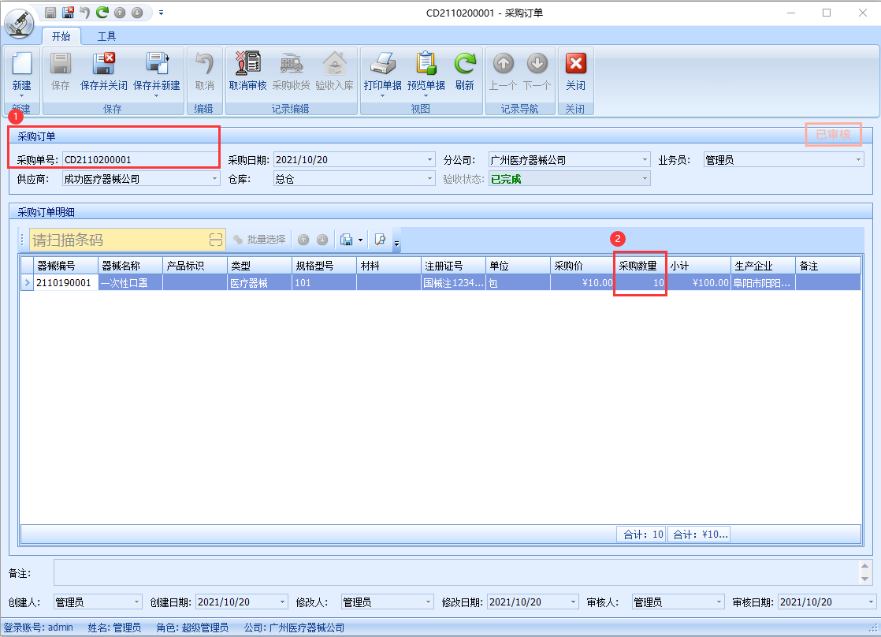Screen dimensions: 881x637
Task: Switch to the 开始 ribbon tab
Action: (x=61, y=36)
